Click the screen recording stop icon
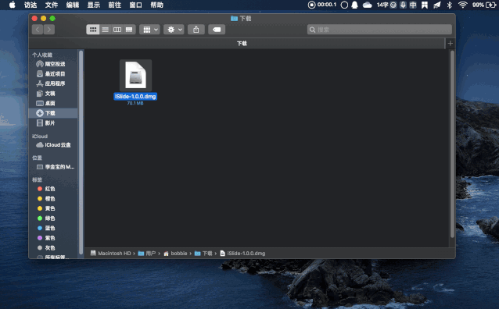This screenshot has width=499, height=309. click(311, 5)
